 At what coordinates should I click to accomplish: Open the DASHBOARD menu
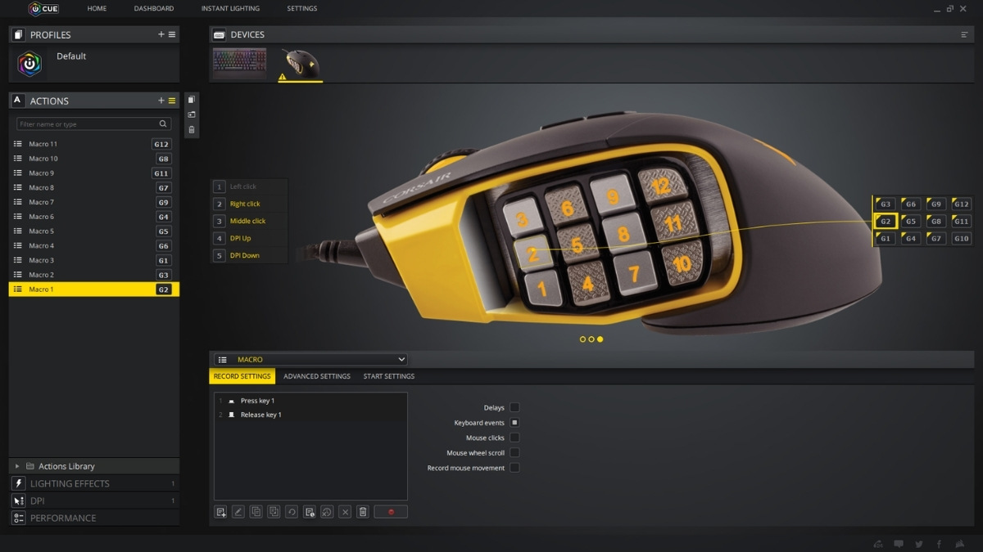pyautogui.click(x=154, y=8)
